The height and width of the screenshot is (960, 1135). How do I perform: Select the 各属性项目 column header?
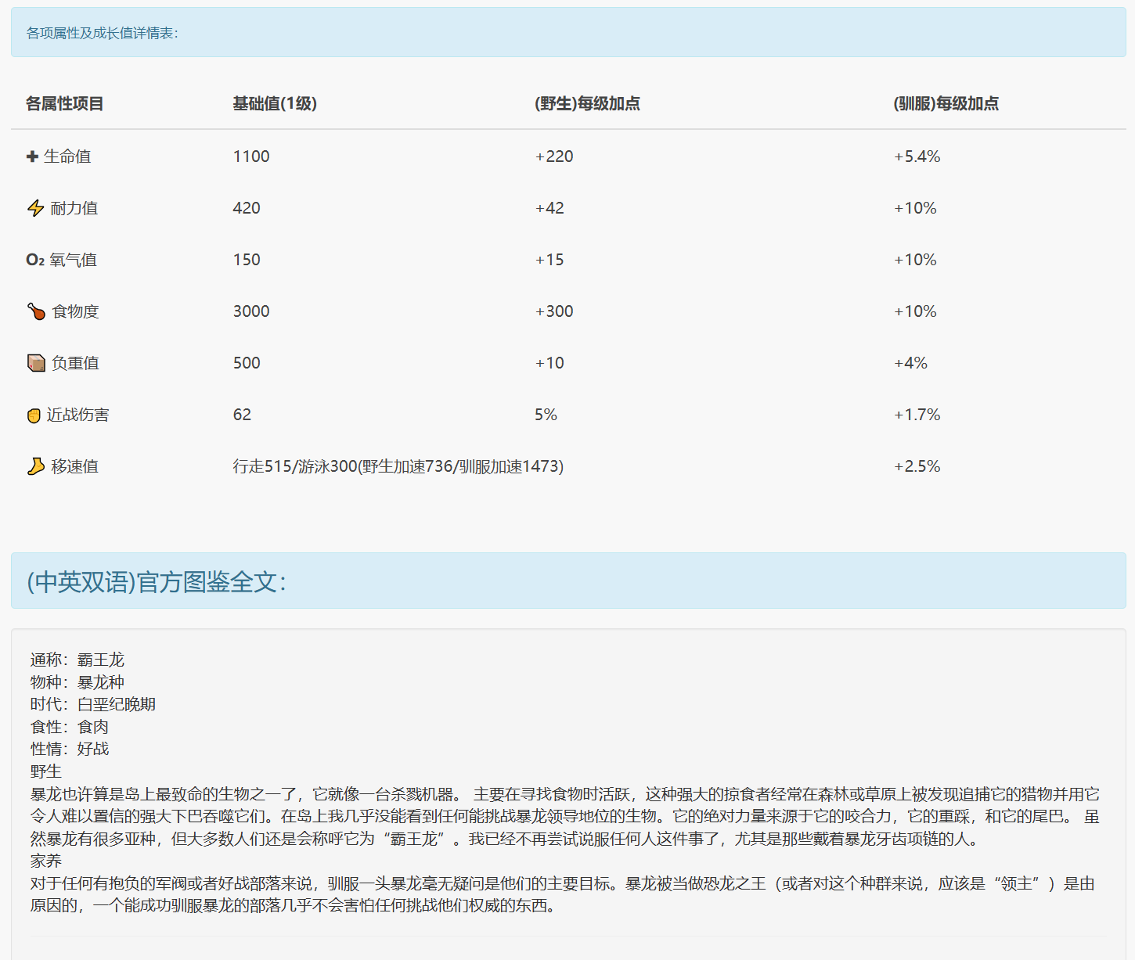(x=65, y=103)
